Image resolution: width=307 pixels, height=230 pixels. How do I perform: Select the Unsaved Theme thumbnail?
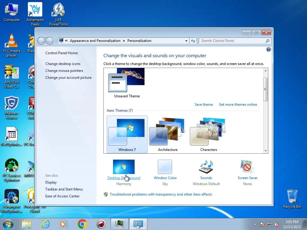[x=127, y=83]
